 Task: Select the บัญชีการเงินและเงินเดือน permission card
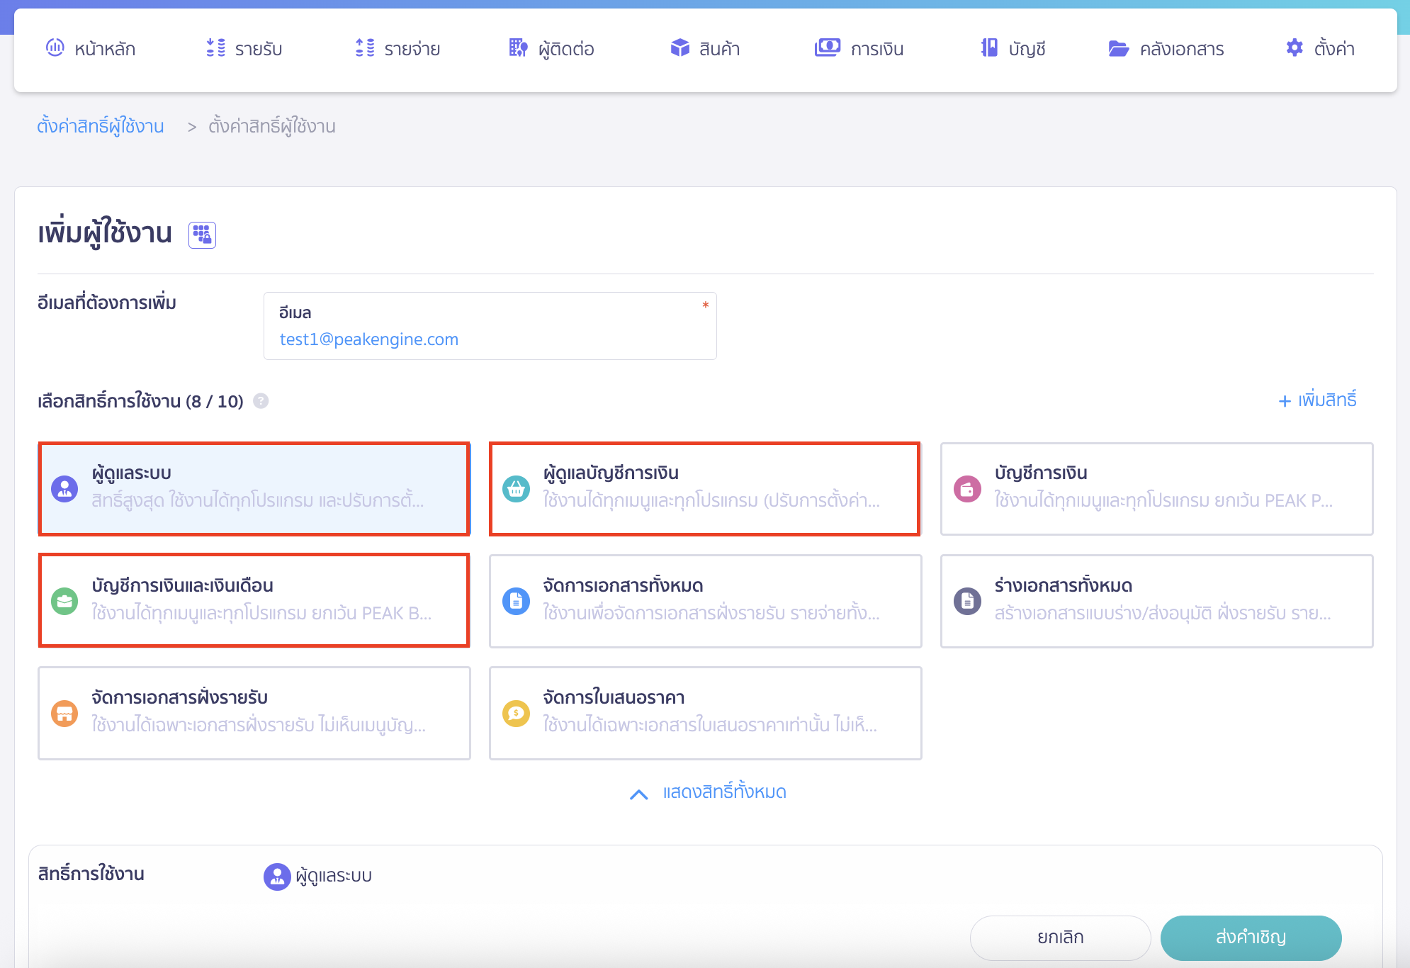click(x=254, y=600)
